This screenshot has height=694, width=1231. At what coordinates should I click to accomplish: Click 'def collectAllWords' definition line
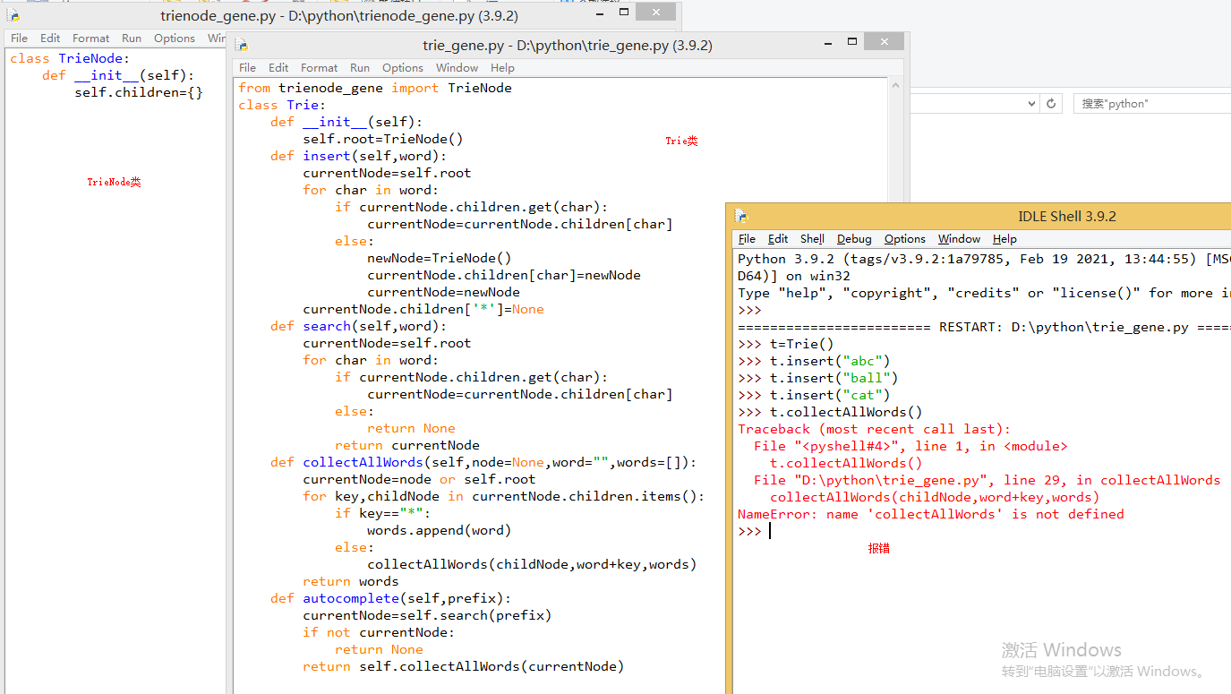(x=483, y=462)
